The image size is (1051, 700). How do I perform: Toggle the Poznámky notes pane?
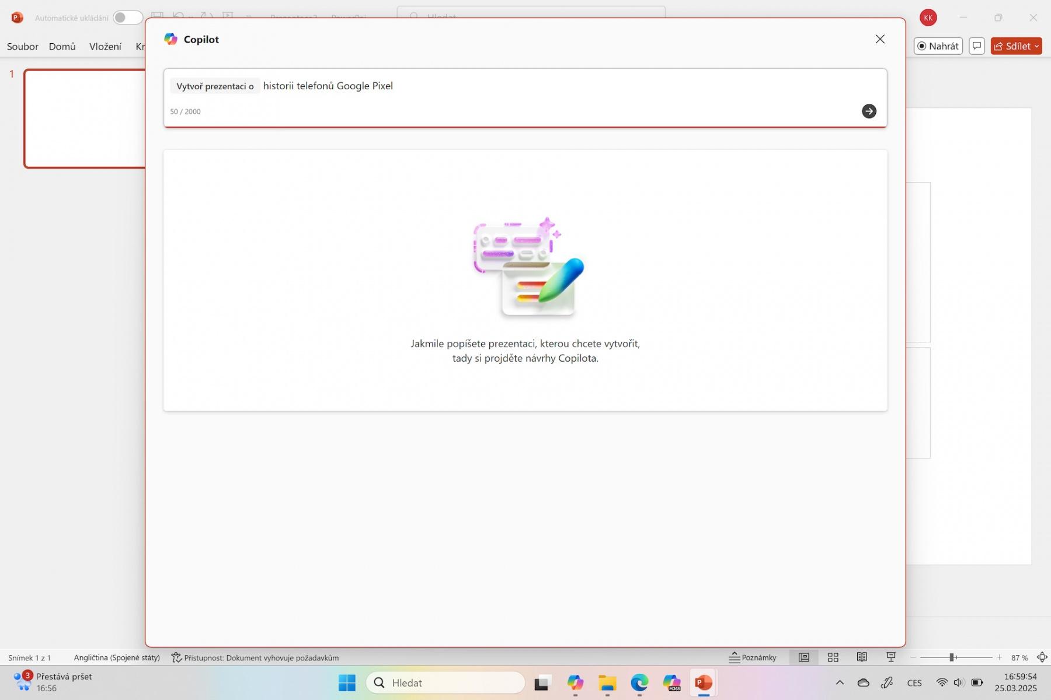pyautogui.click(x=753, y=657)
